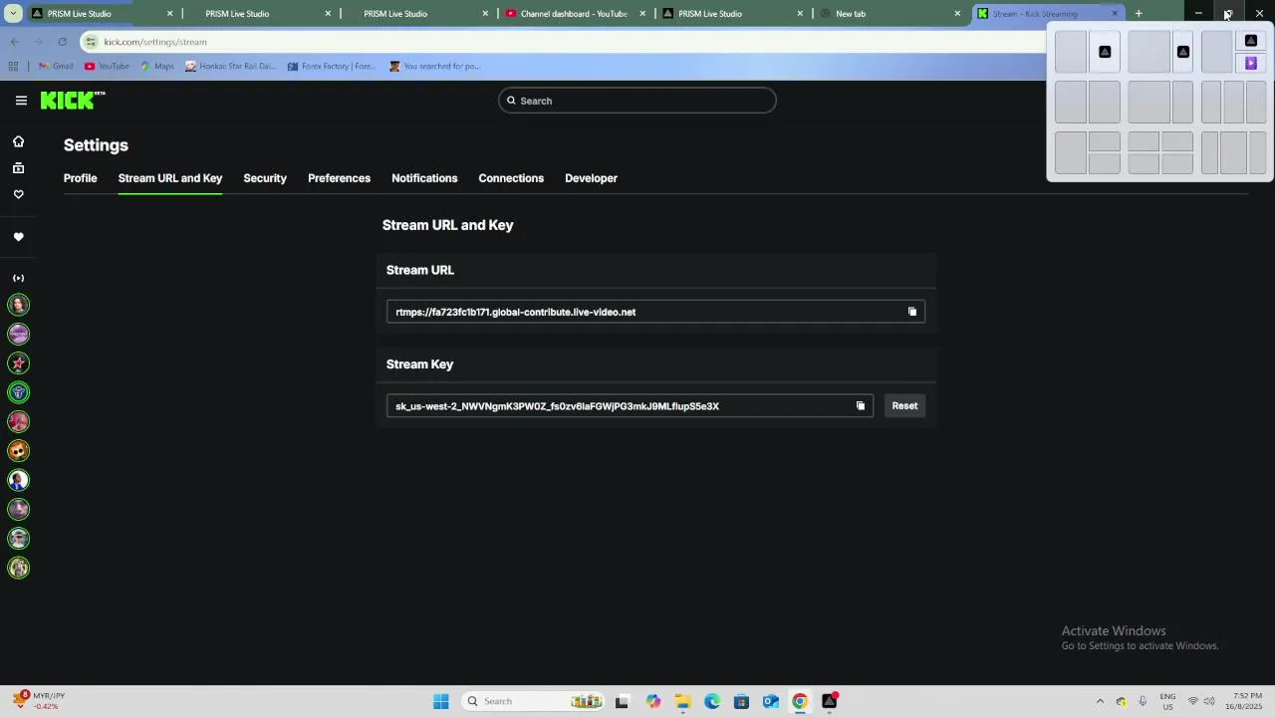Viewport: 1275px width, 717px height.
Task: Open the Security settings tab
Action: tap(265, 178)
